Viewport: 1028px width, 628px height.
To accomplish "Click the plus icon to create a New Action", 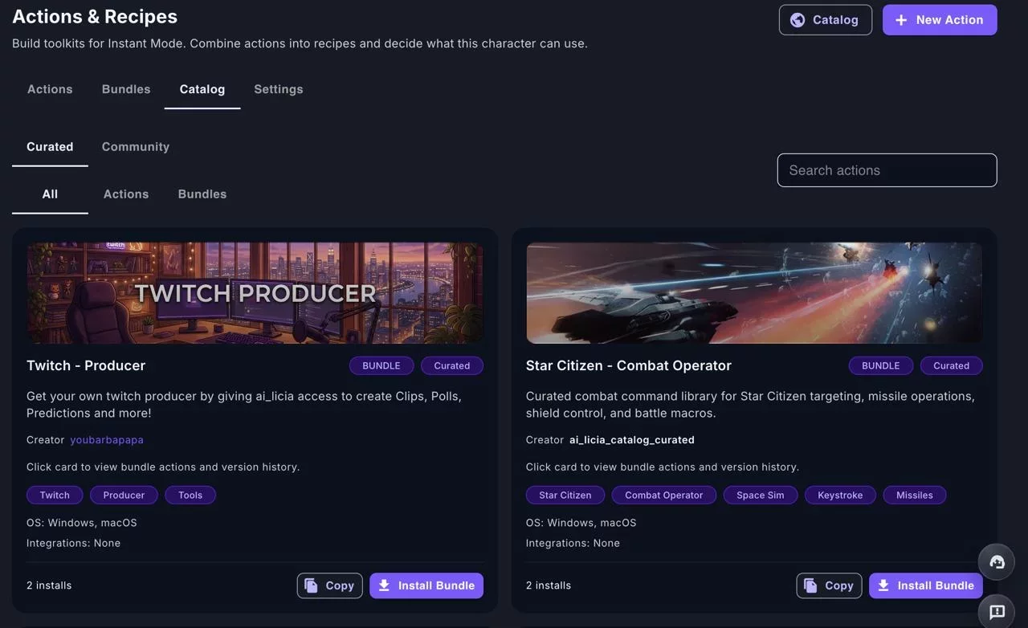I will tap(900, 19).
